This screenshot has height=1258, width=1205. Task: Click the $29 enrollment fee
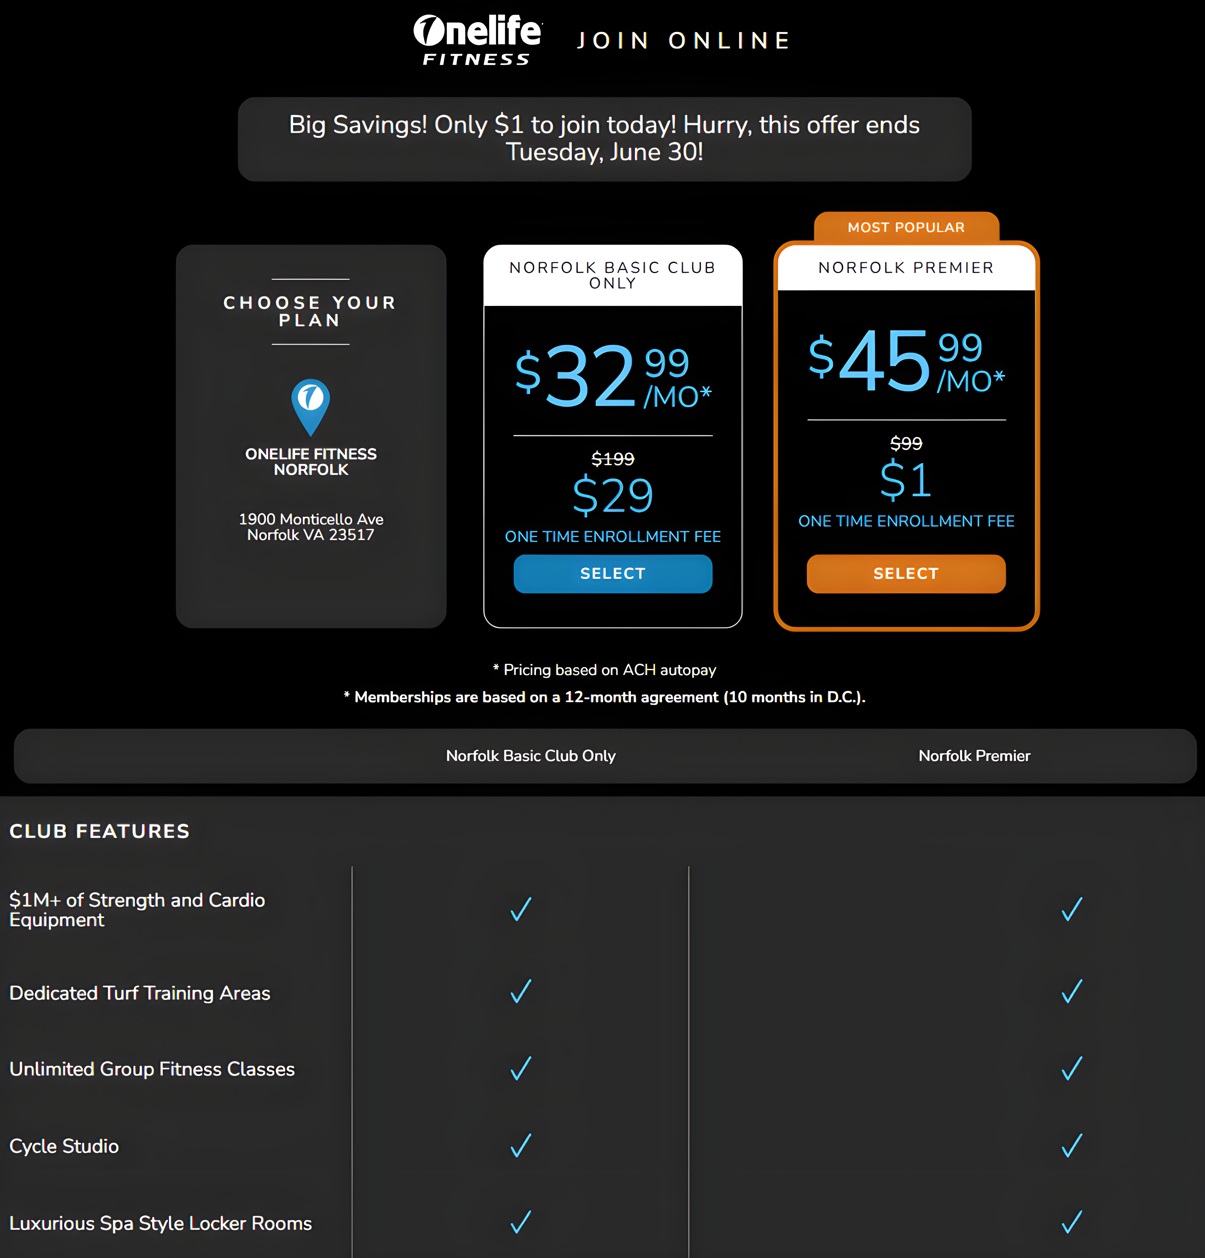pos(613,496)
